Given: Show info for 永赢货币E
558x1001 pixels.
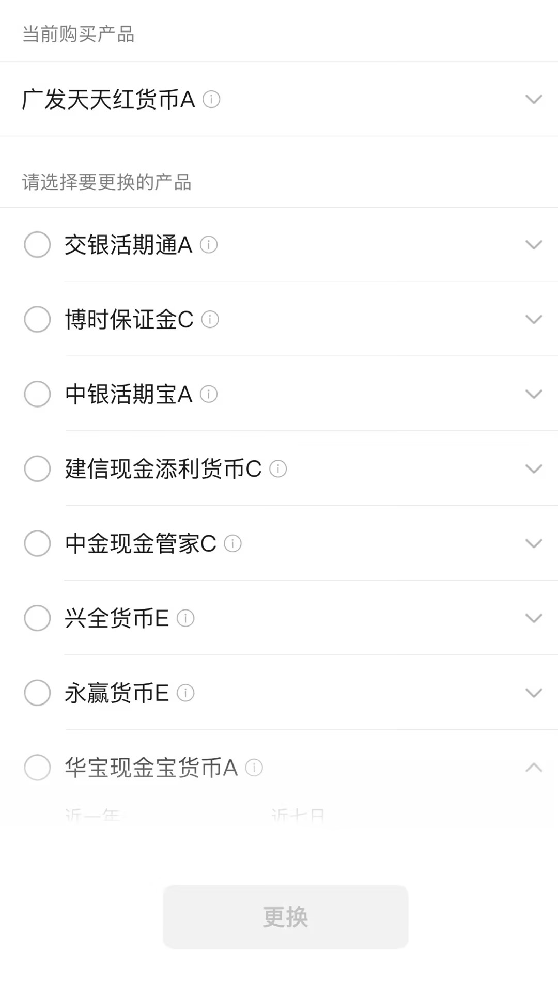Looking at the screenshot, I should pos(185,693).
